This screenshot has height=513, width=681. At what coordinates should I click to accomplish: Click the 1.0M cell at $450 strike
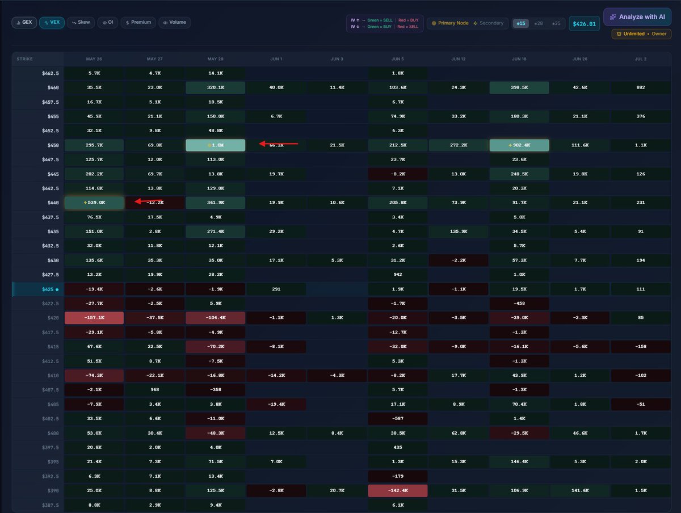point(215,145)
